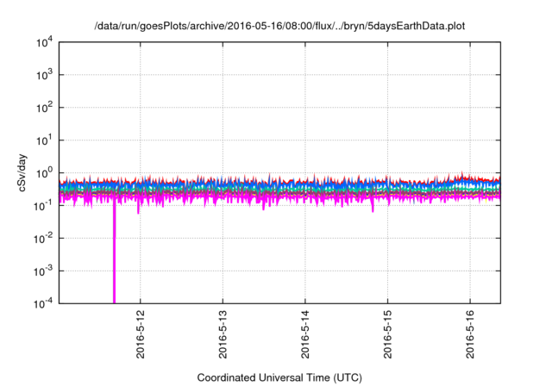Click the 10^0 y-axis tick label
This screenshot has height=386, width=552.
[x=44, y=173]
